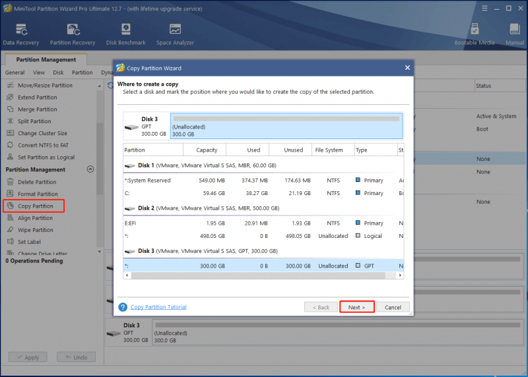
Task: Click Cancel in Copy Partition Wizard
Action: click(x=393, y=307)
